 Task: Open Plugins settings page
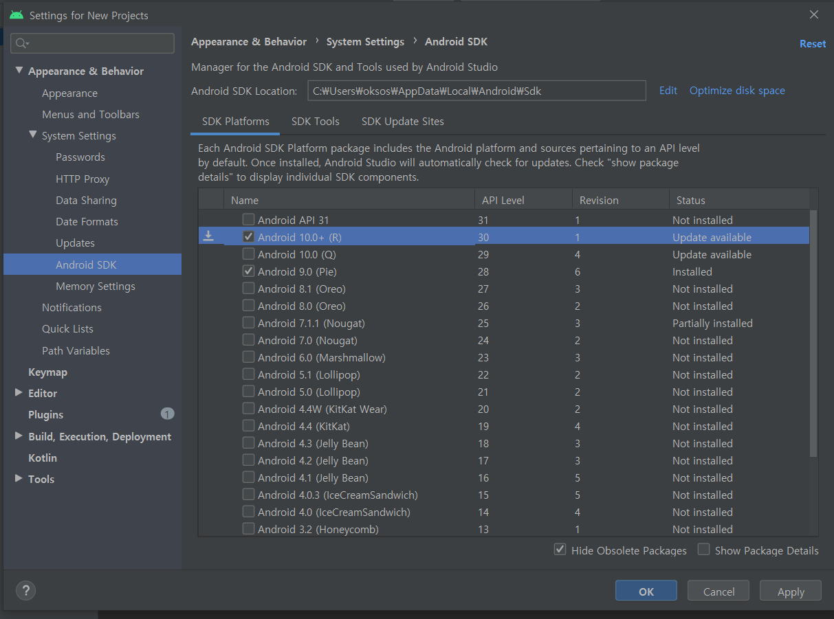45,414
